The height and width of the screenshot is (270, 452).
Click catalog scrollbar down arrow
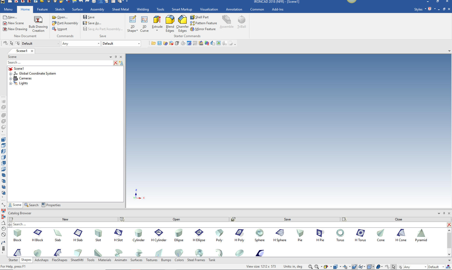[449, 254]
